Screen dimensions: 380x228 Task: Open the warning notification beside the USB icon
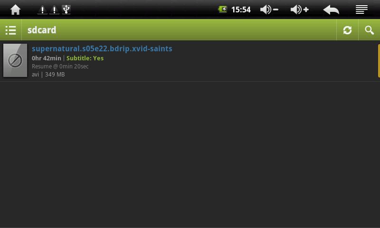(x=54, y=9)
